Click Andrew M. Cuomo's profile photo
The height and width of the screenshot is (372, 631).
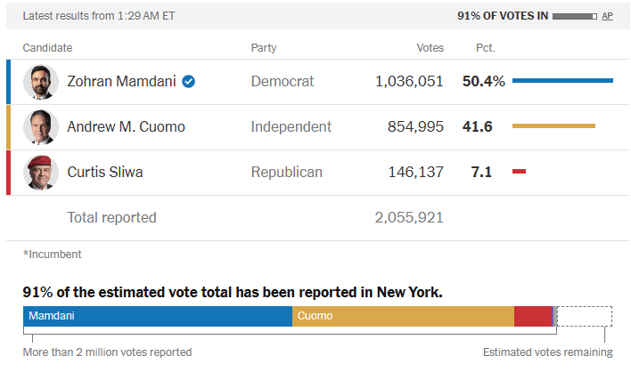pyautogui.click(x=41, y=127)
